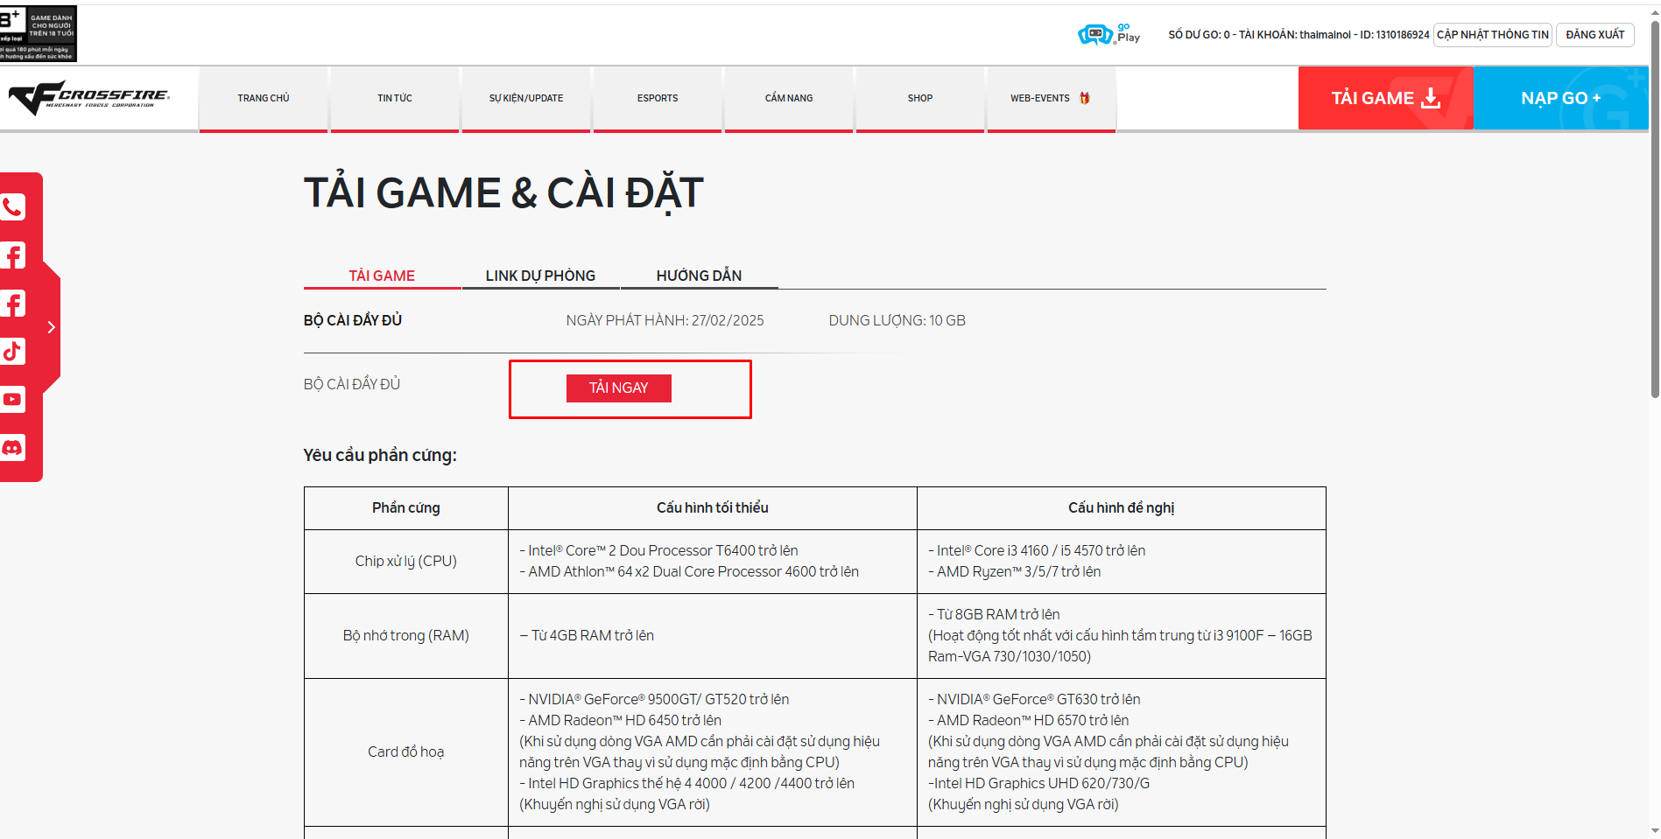Click the phone contact icon in sidebar

pos(13,207)
